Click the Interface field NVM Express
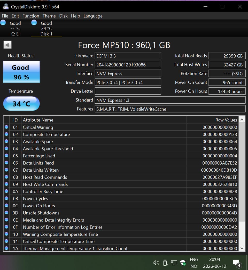 pyautogui.click(x=128, y=73)
